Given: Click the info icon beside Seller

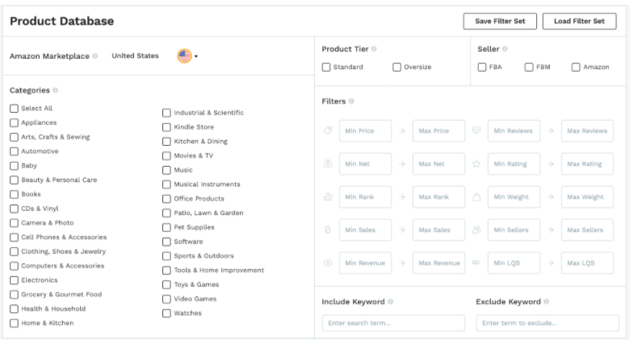Looking at the screenshot, I should [505, 48].
